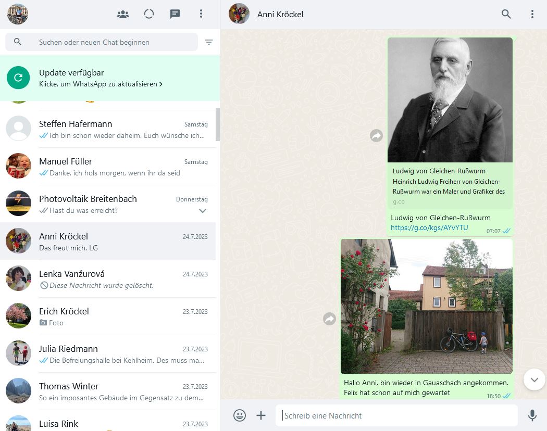
Task: Open your own profile picture
Action: (17, 14)
